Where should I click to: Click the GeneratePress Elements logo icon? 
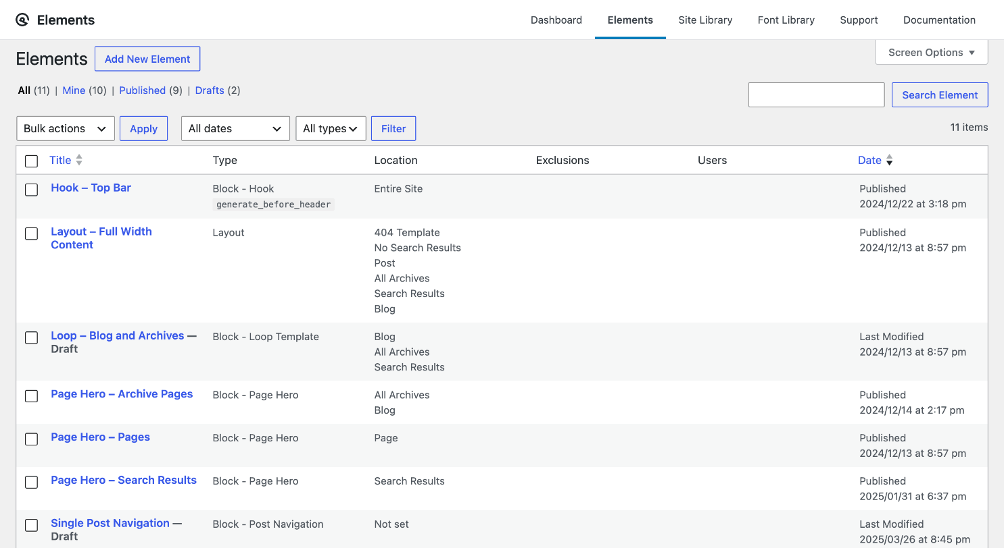(x=22, y=20)
